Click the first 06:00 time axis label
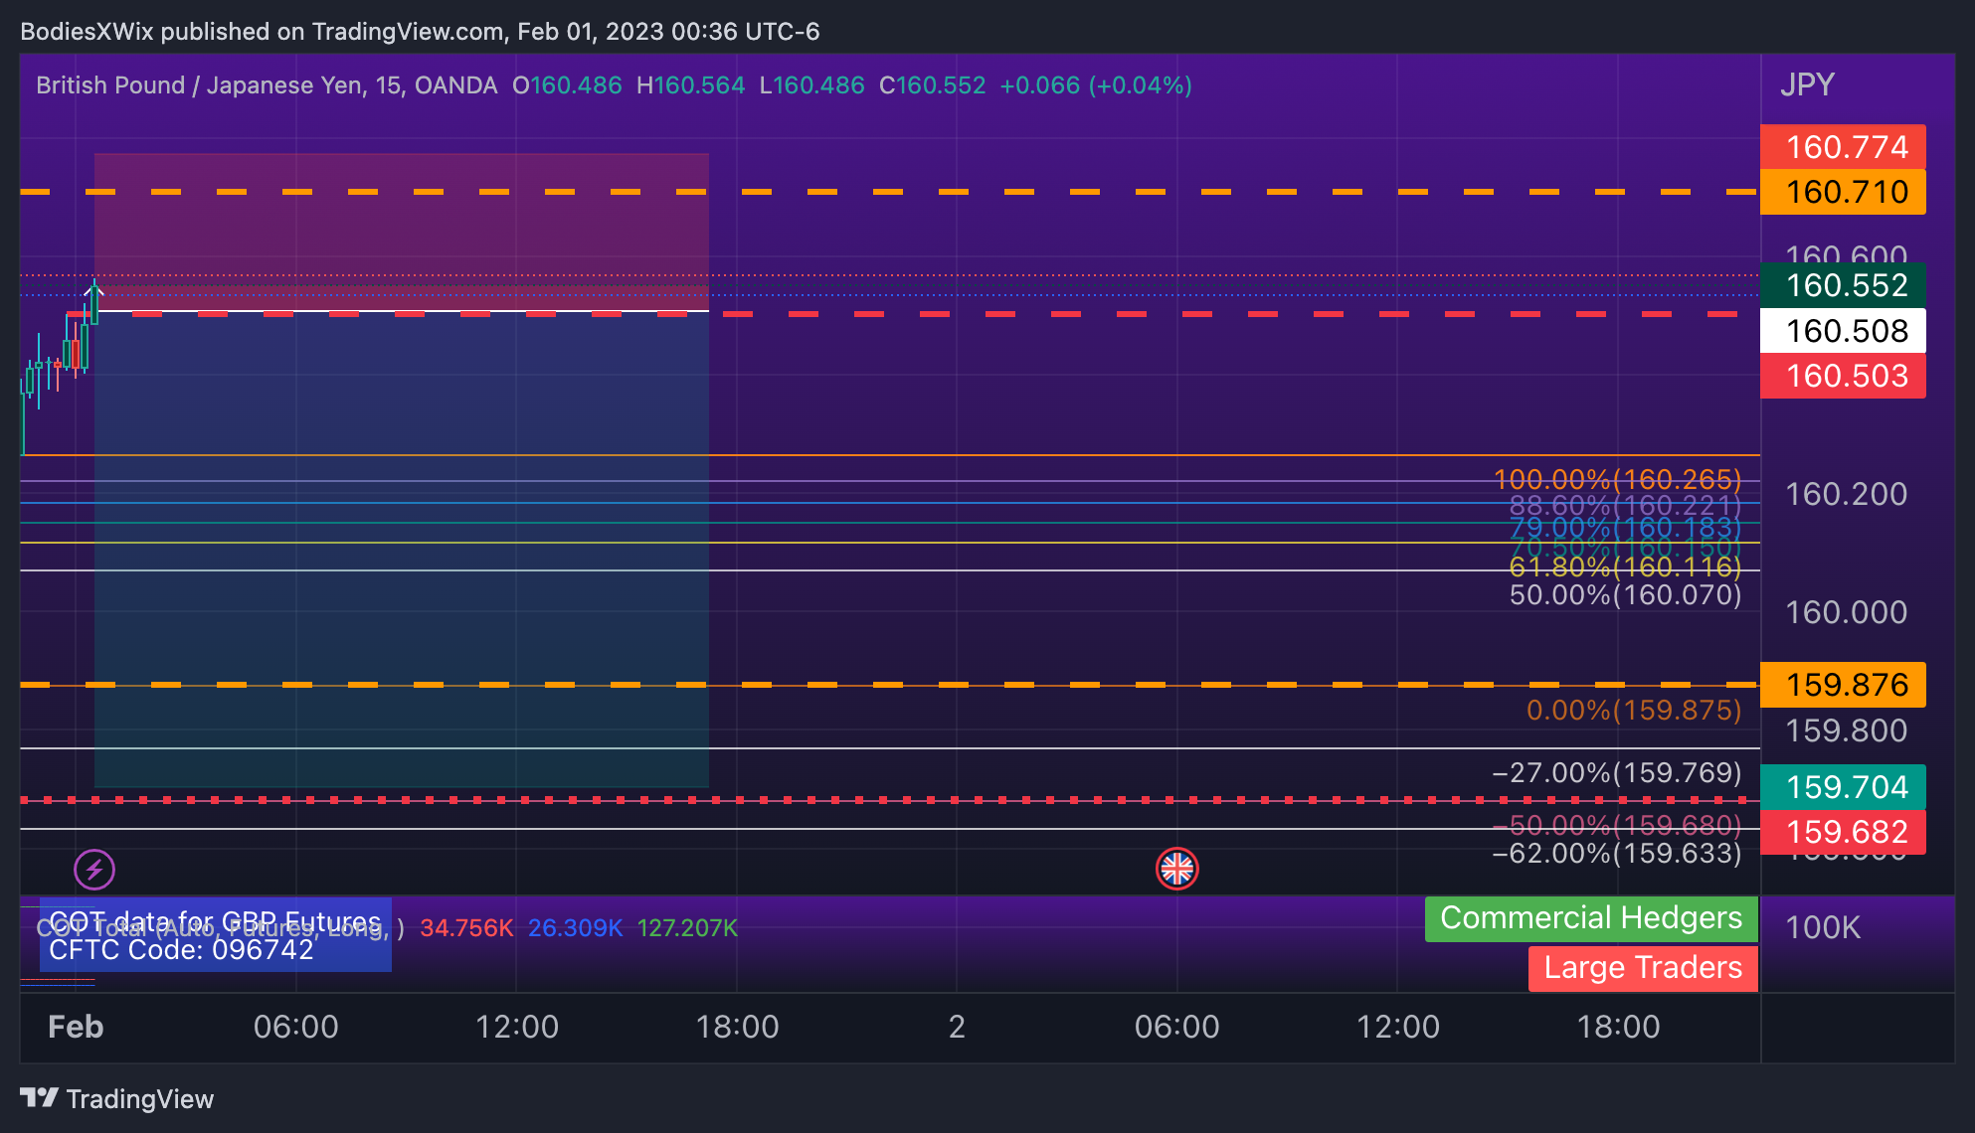1975x1133 pixels. pos(296,1027)
